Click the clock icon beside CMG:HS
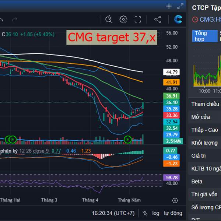221x221 pixels. click(195, 20)
